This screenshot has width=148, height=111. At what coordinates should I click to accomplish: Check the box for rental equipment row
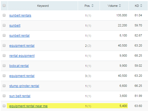[4, 55]
